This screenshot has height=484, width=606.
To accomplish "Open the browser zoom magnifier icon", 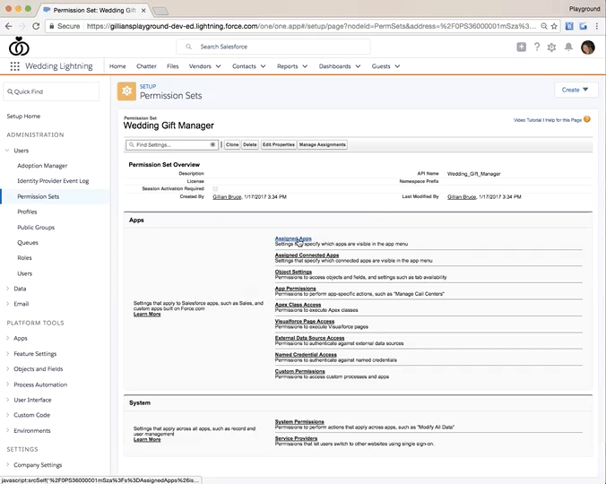I will pos(544,26).
